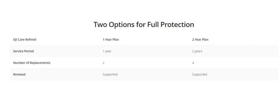This screenshot has width=280, height=101.
Task: Select the 'Renewal' row label
Action: (x=19, y=74)
